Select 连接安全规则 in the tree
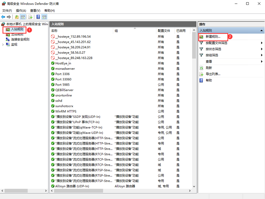Viewport: 265px width, 199px height. (x=20, y=39)
